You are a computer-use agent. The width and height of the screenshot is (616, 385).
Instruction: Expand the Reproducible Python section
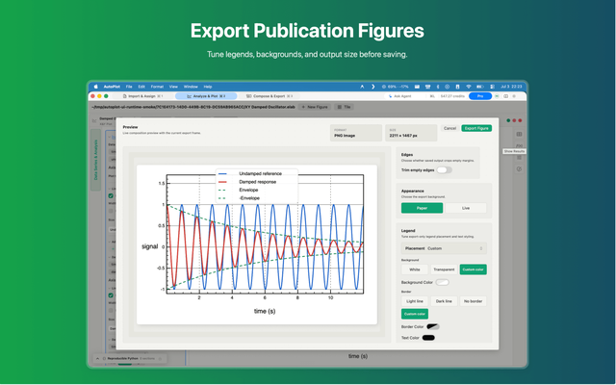tap(130, 359)
